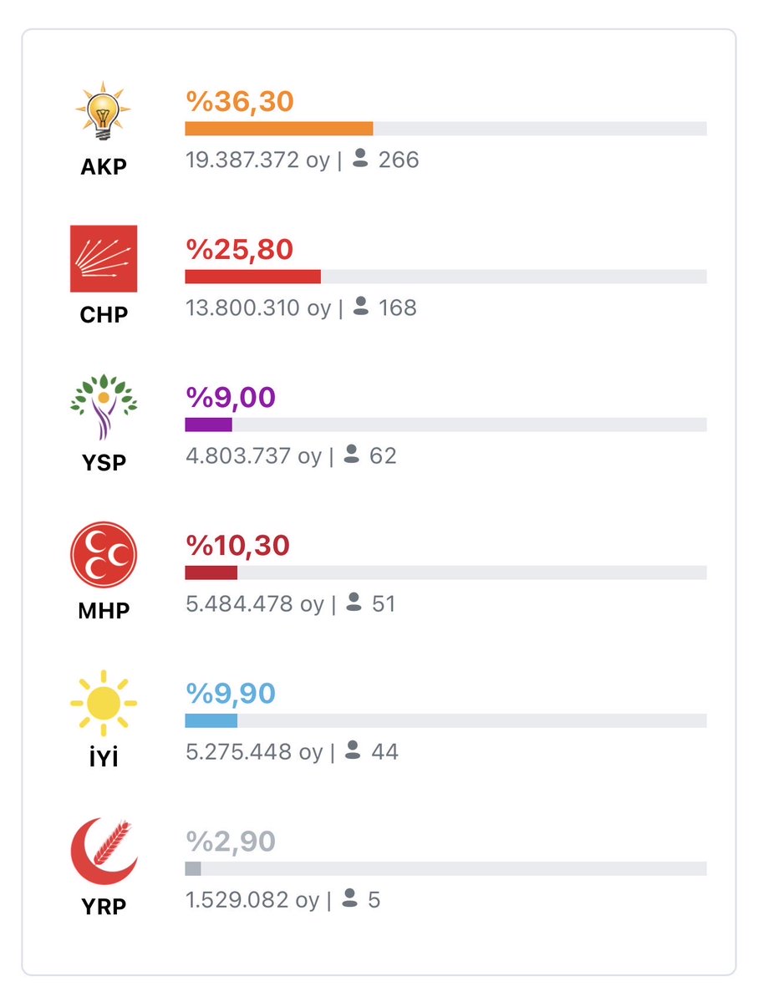
Task: Click the person seat icon beside 62
Action: [352, 454]
